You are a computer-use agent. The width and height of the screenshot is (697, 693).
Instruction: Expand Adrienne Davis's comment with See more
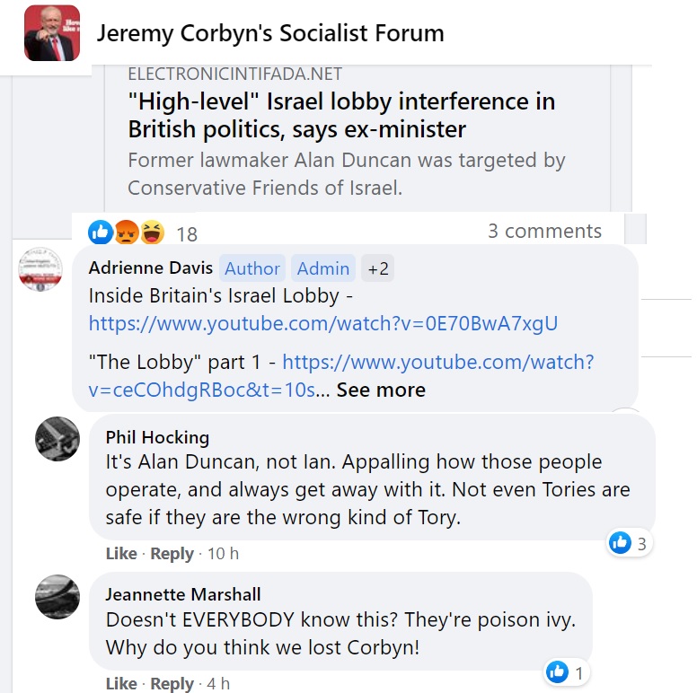(x=381, y=390)
